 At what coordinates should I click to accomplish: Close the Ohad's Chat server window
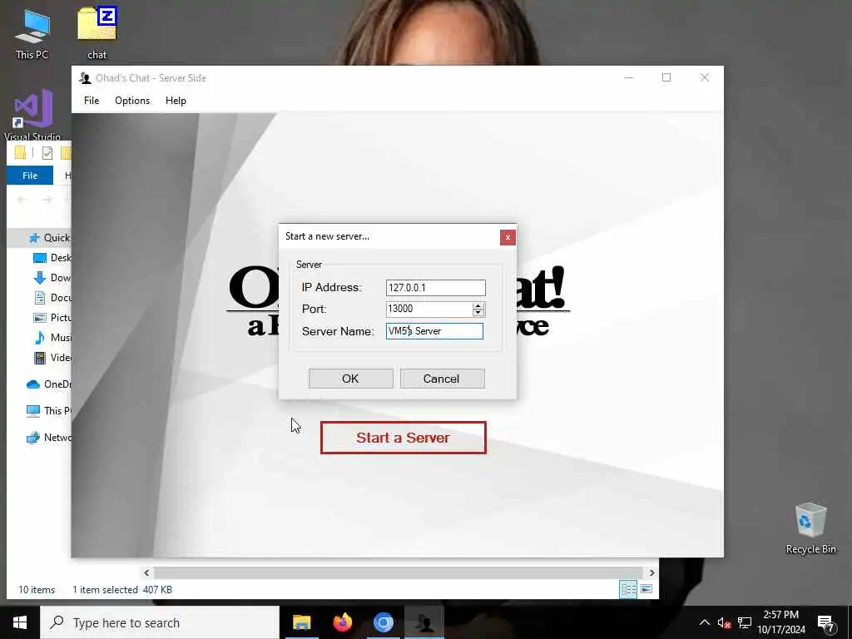tap(704, 77)
